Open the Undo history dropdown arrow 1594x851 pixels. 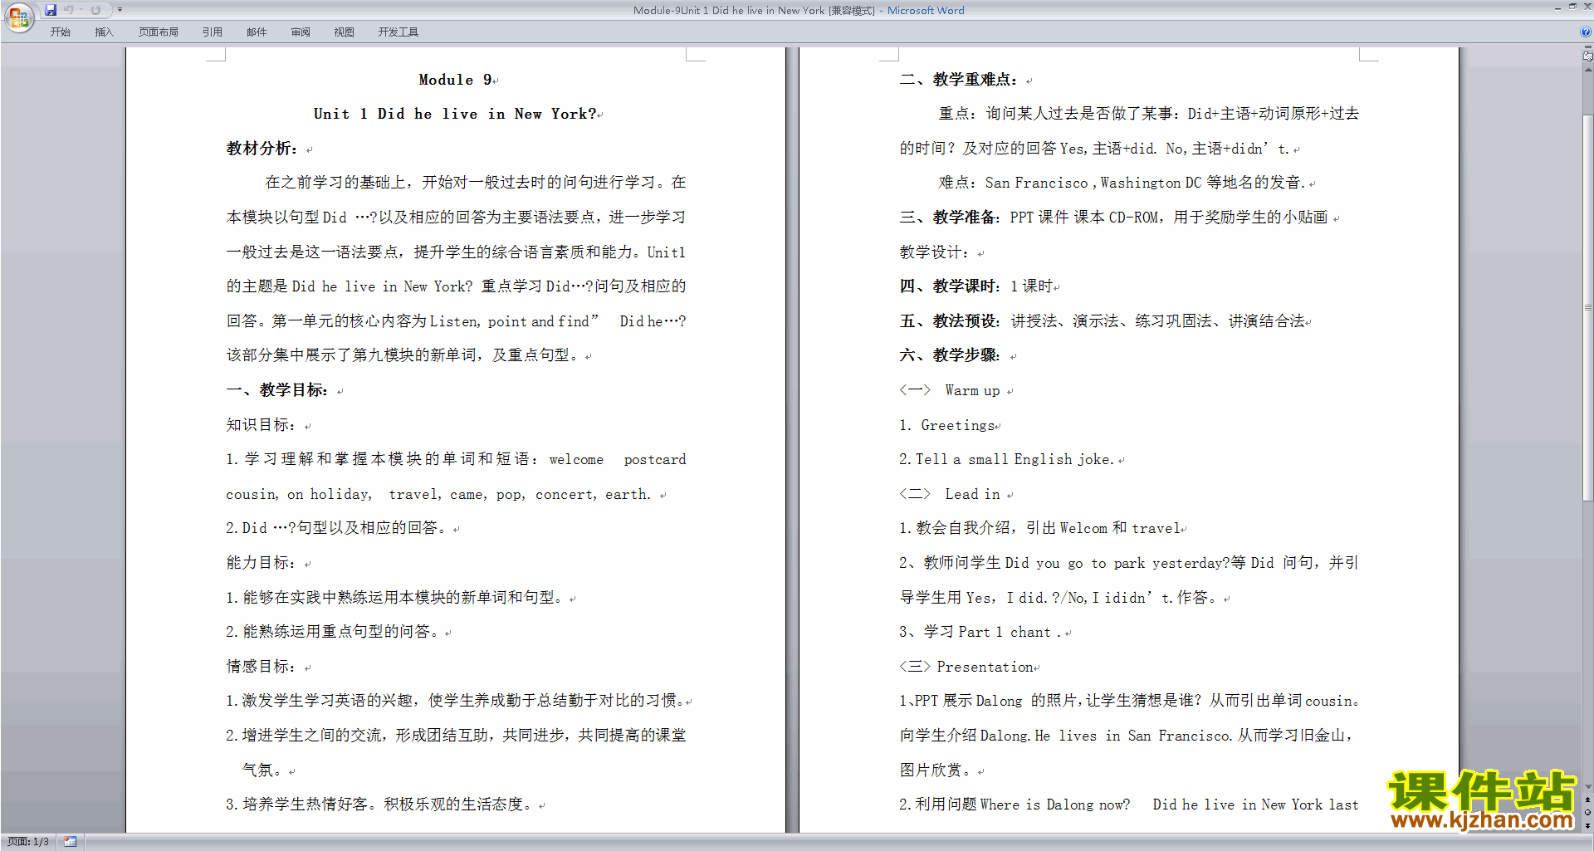(x=81, y=10)
